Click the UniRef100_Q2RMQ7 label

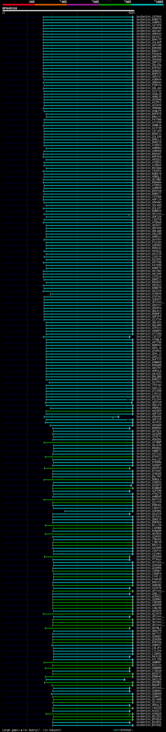[x=149, y=636]
